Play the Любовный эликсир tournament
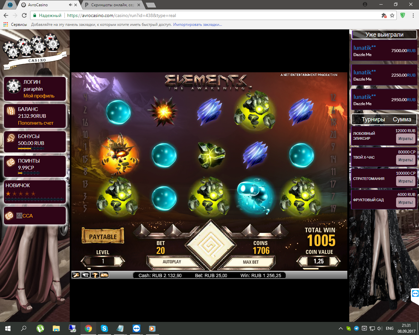Image resolution: width=419 pixels, height=335 pixels. click(x=406, y=139)
